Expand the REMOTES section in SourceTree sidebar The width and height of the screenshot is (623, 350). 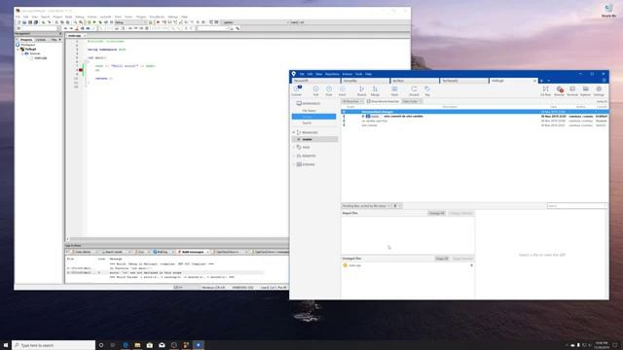pos(294,156)
